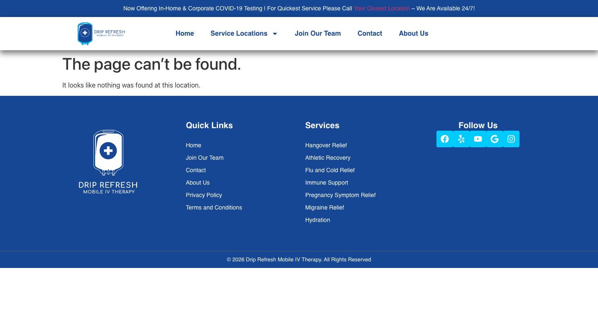
Task: Click the white footer Drip Refresh logo
Action: (108, 162)
